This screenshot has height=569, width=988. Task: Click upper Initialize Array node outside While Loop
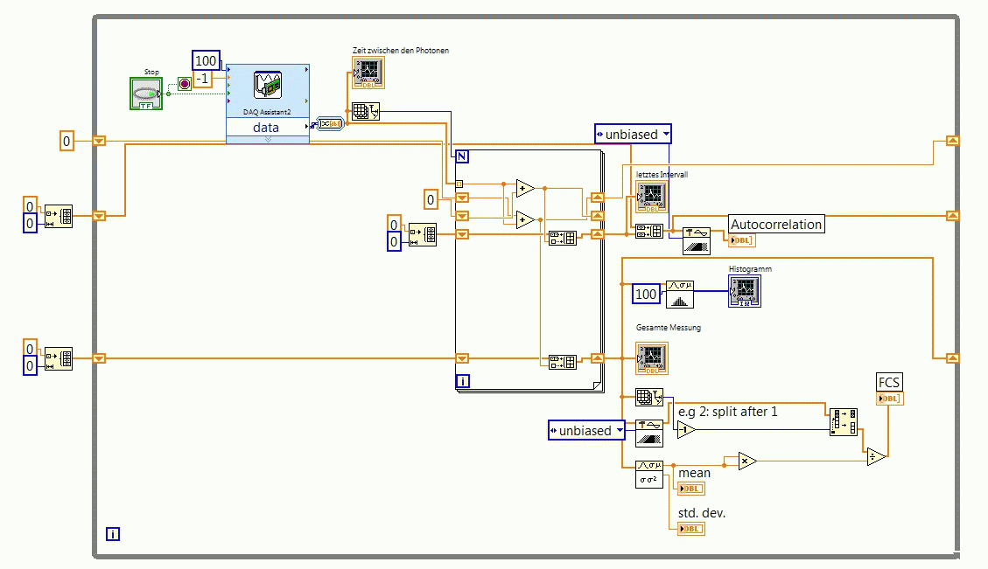pyautogui.click(x=59, y=217)
